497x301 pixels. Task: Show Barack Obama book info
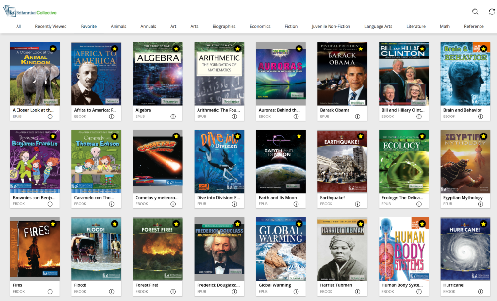(x=358, y=117)
